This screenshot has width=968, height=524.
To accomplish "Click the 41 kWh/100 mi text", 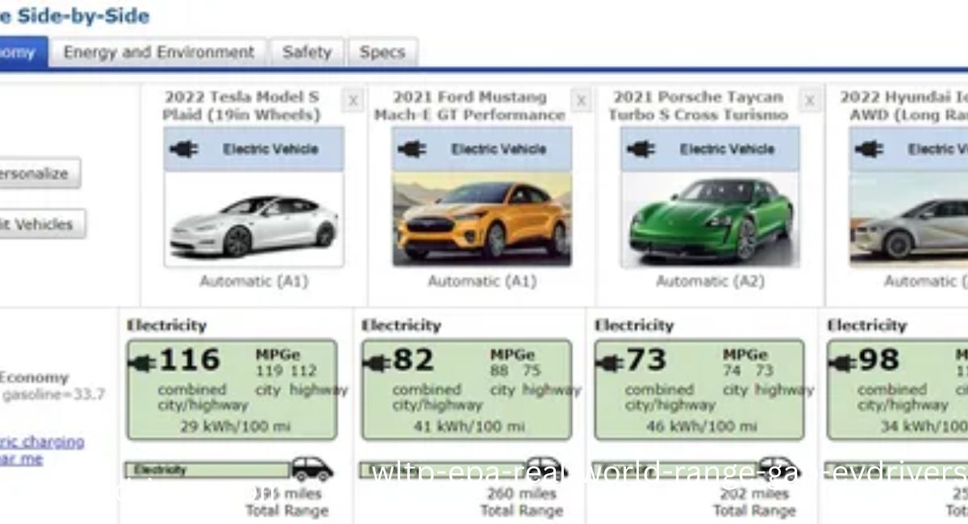I will (x=469, y=426).
